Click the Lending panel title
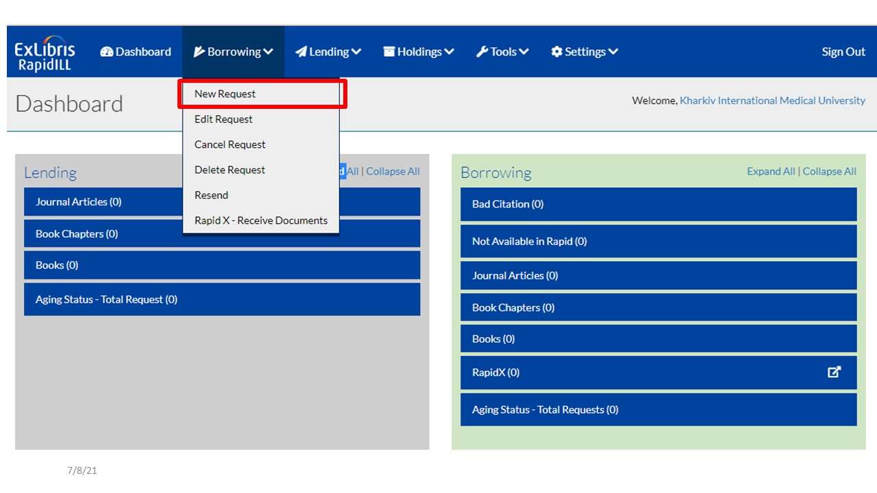877x493 pixels. pos(50,173)
